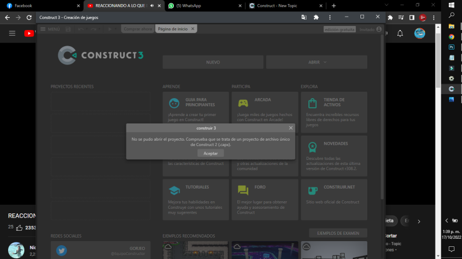Switch to the WhatsApp browser tab

click(x=205, y=6)
